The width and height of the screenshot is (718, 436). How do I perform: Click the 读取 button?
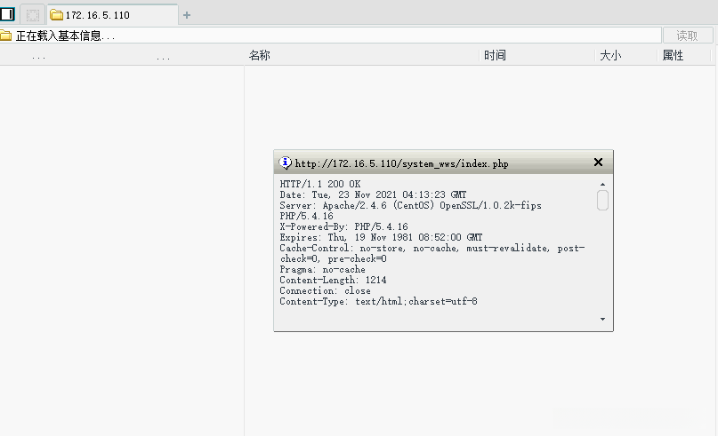click(688, 36)
